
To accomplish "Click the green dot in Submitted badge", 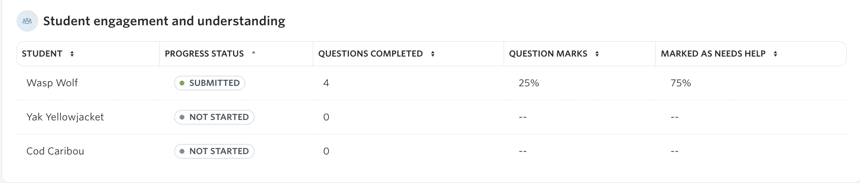I will [x=182, y=83].
